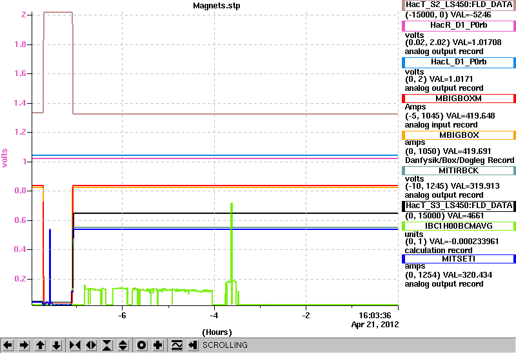Click the SCROLLING status label
This screenshot has width=516, height=353.
225,345
